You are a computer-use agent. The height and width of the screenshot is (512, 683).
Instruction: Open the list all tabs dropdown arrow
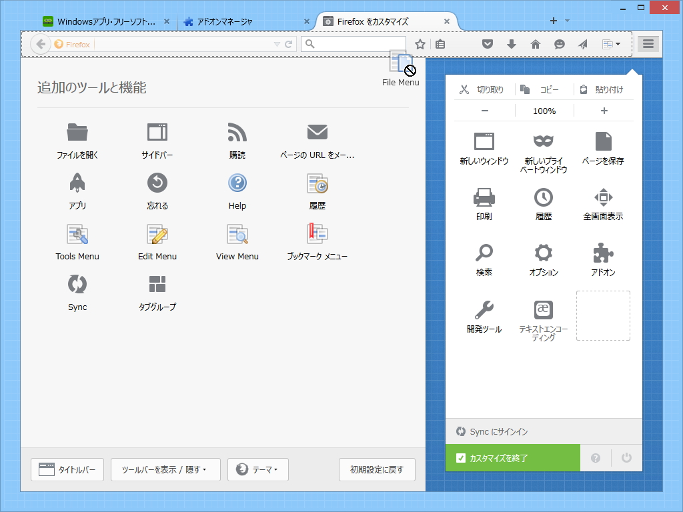pos(567,21)
